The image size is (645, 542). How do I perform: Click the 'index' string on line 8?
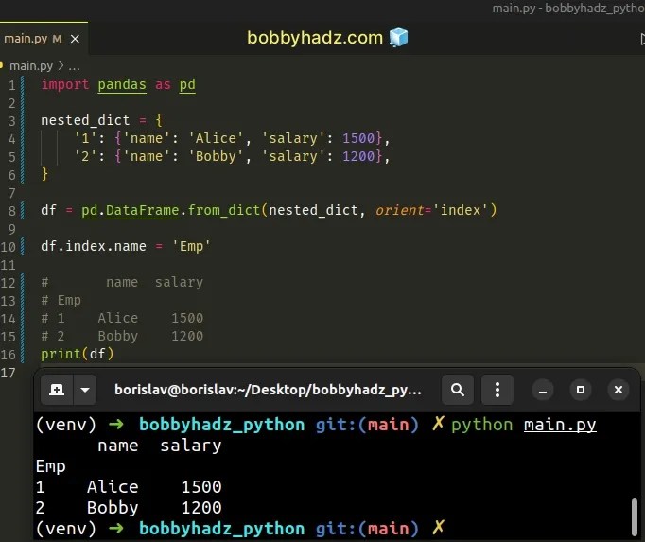coord(461,210)
